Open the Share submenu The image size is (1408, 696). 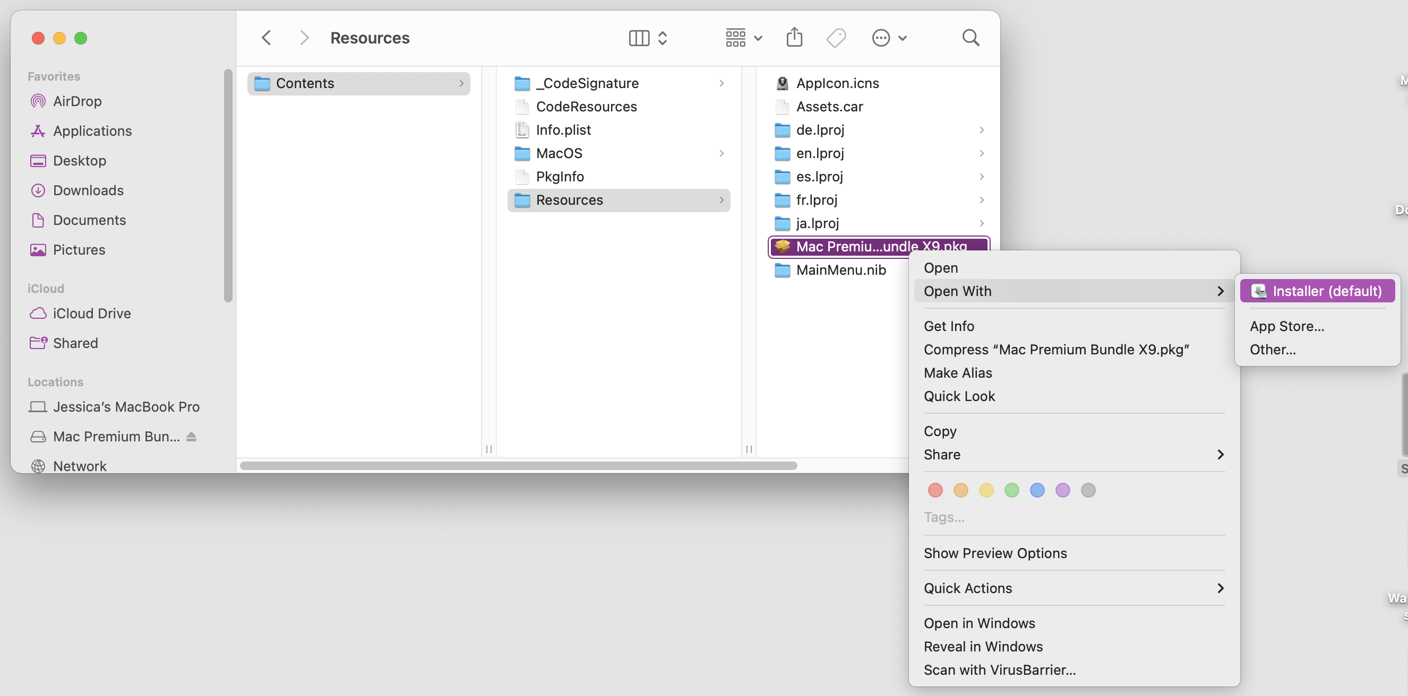click(x=1074, y=455)
